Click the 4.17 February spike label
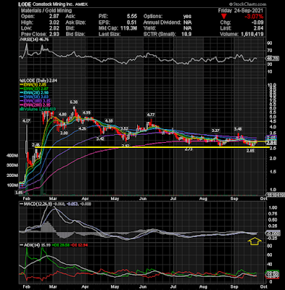Screen dimensions: 285x290 pos(26,120)
